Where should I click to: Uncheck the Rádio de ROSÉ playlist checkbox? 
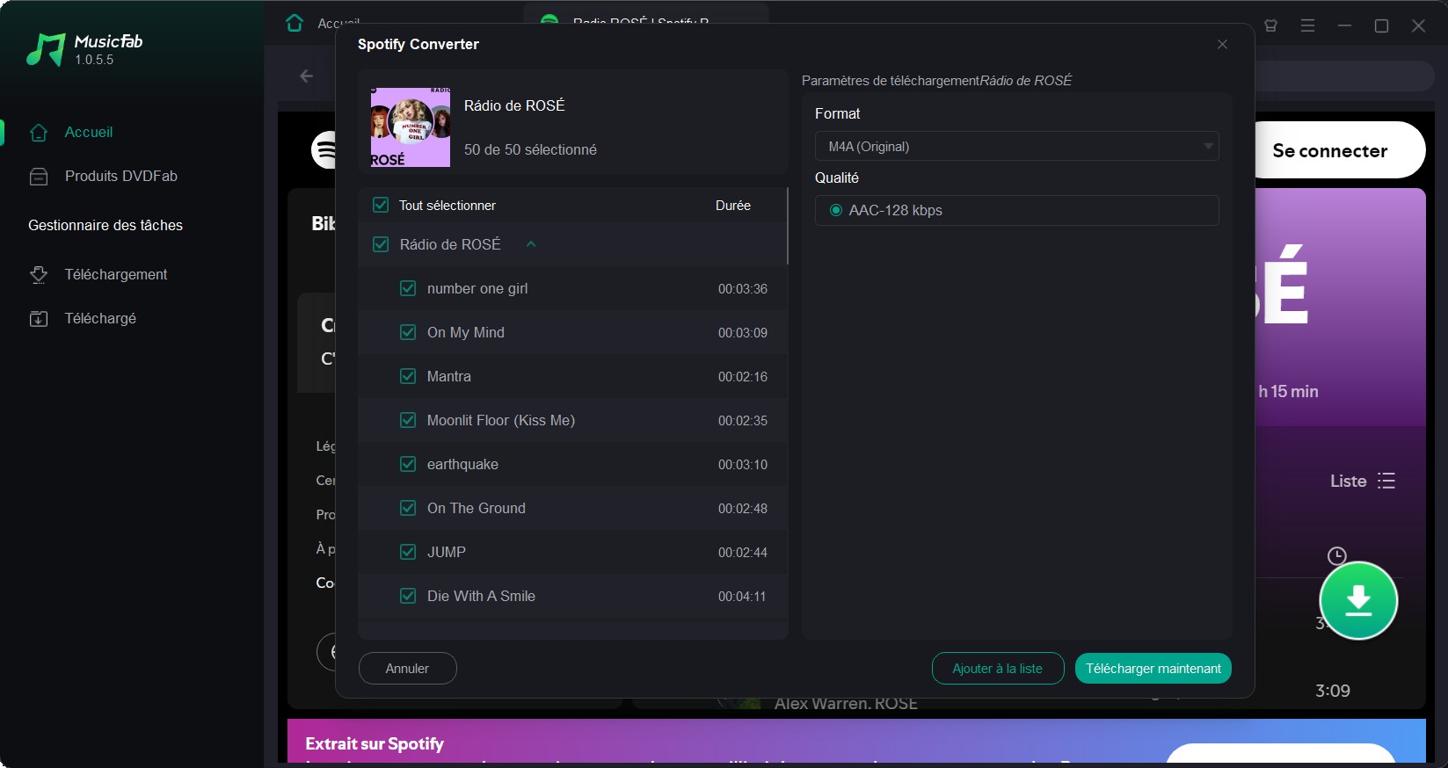click(x=381, y=244)
